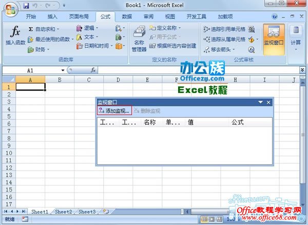
Task: Click the Undo icon in quick access toolbar
Action: tap(35, 6)
